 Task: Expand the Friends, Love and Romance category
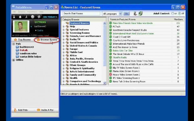click(x=64, y=36)
